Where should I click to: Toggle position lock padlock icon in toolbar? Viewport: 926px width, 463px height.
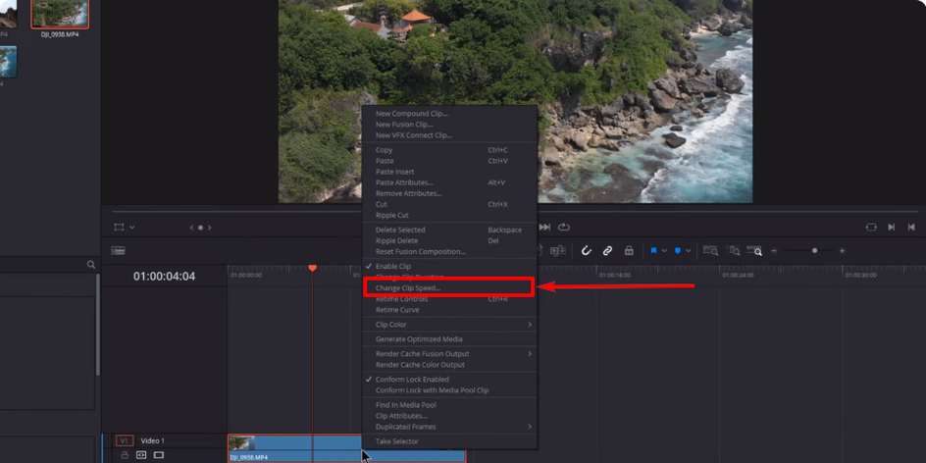(x=629, y=251)
